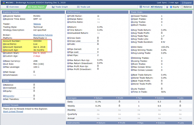Click info icon beside Win Rate
194x125 pixels.
tap(132, 47)
